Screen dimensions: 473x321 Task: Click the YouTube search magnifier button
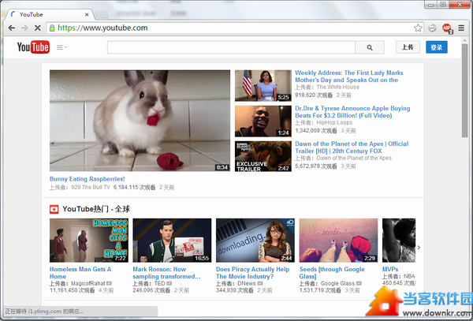[370, 47]
